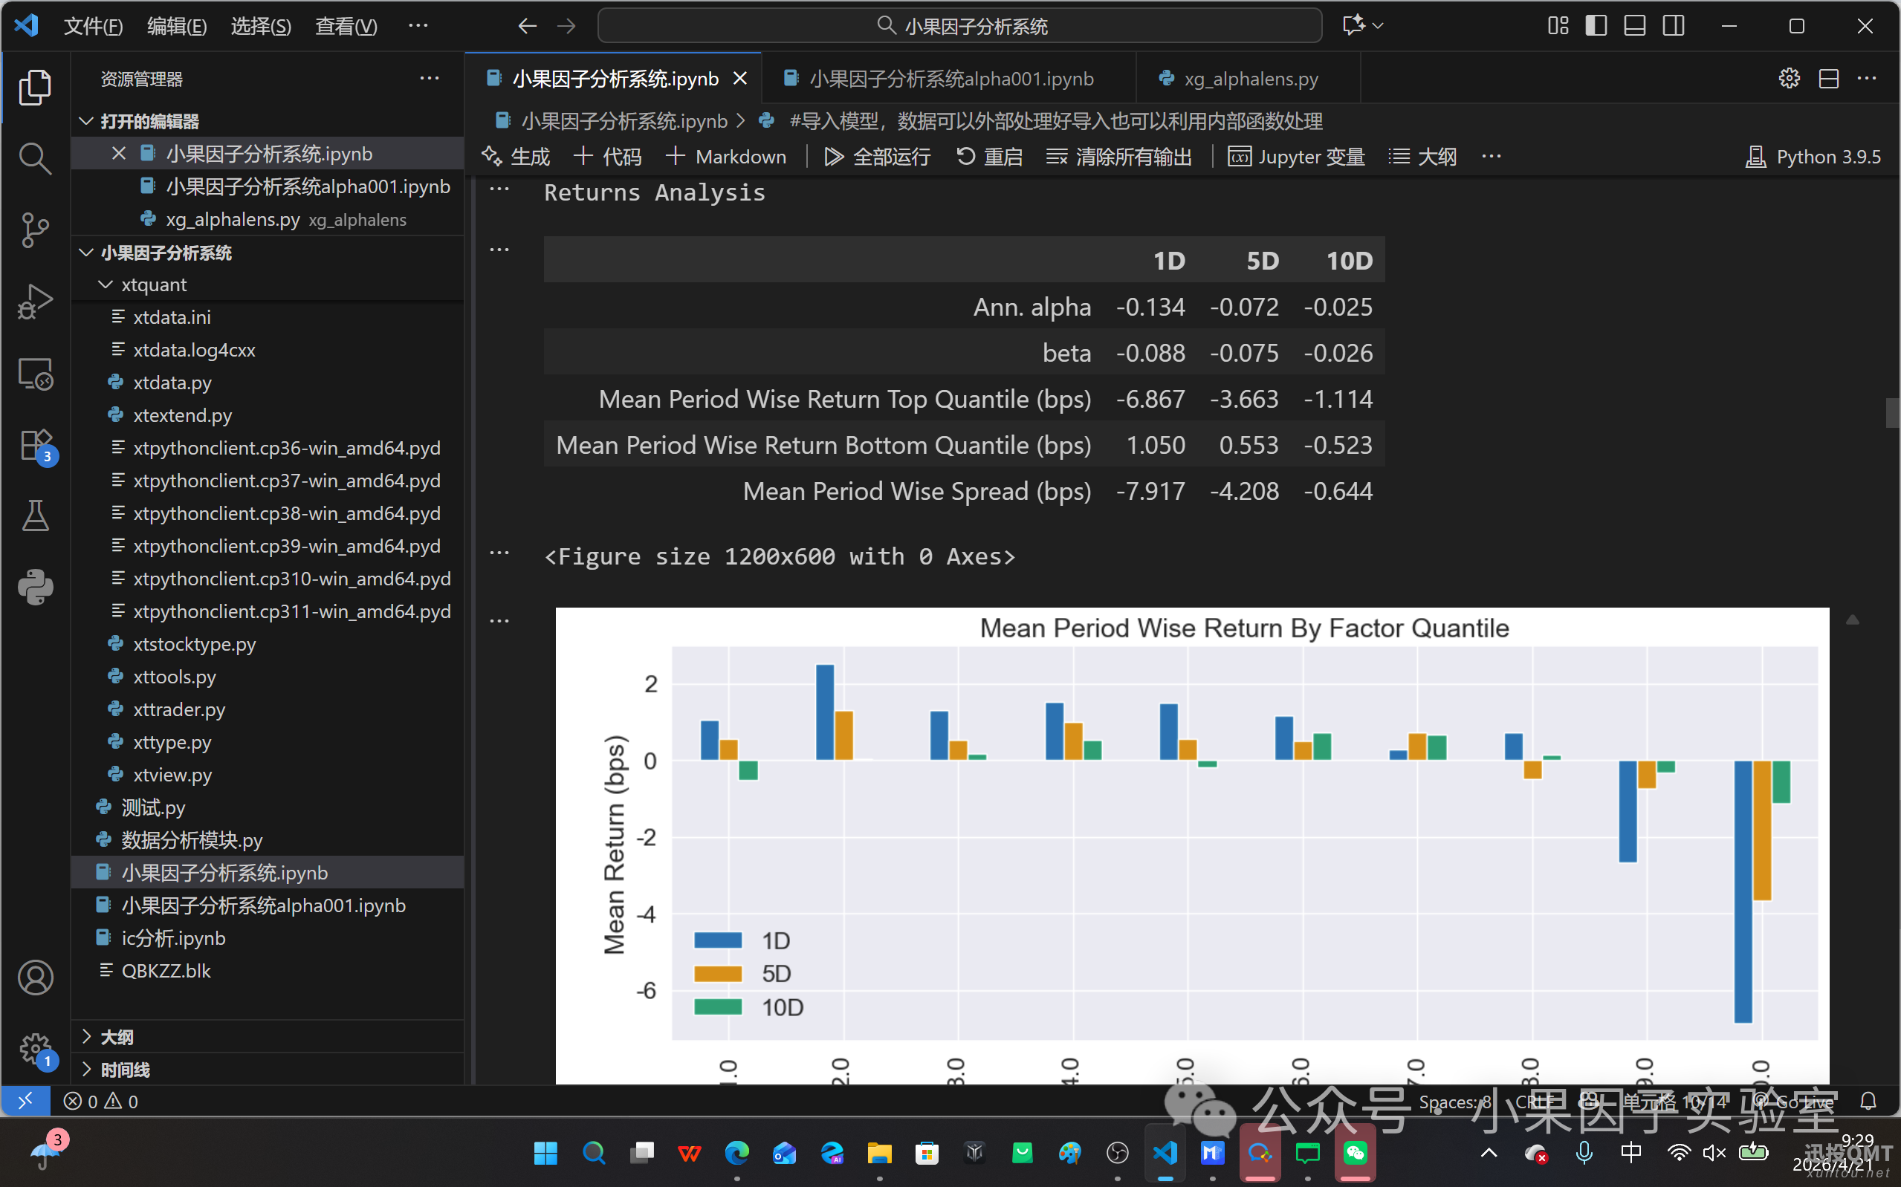
Task: Toggle the secondary side bar button
Action: click(x=1674, y=26)
